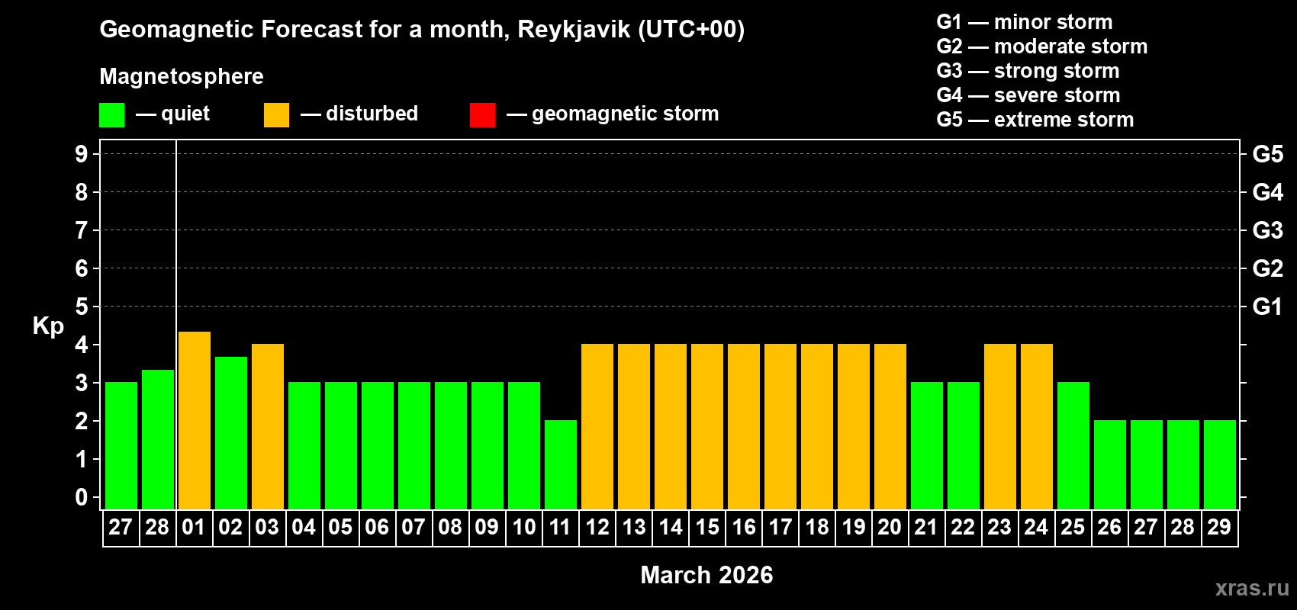Click the 'G4 — severe storm' legend text

(x=1028, y=95)
